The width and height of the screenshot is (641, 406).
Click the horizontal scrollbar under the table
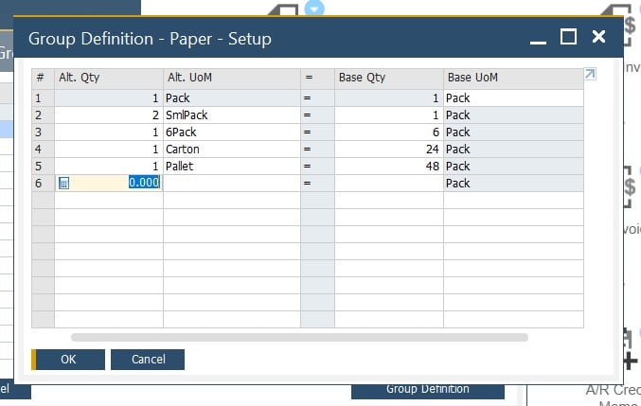tap(299, 337)
